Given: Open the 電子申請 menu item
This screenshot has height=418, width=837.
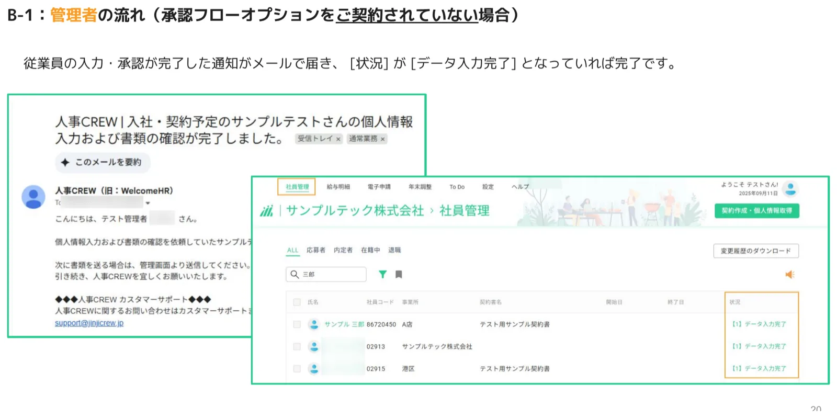Looking at the screenshot, I should click(x=379, y=187).
